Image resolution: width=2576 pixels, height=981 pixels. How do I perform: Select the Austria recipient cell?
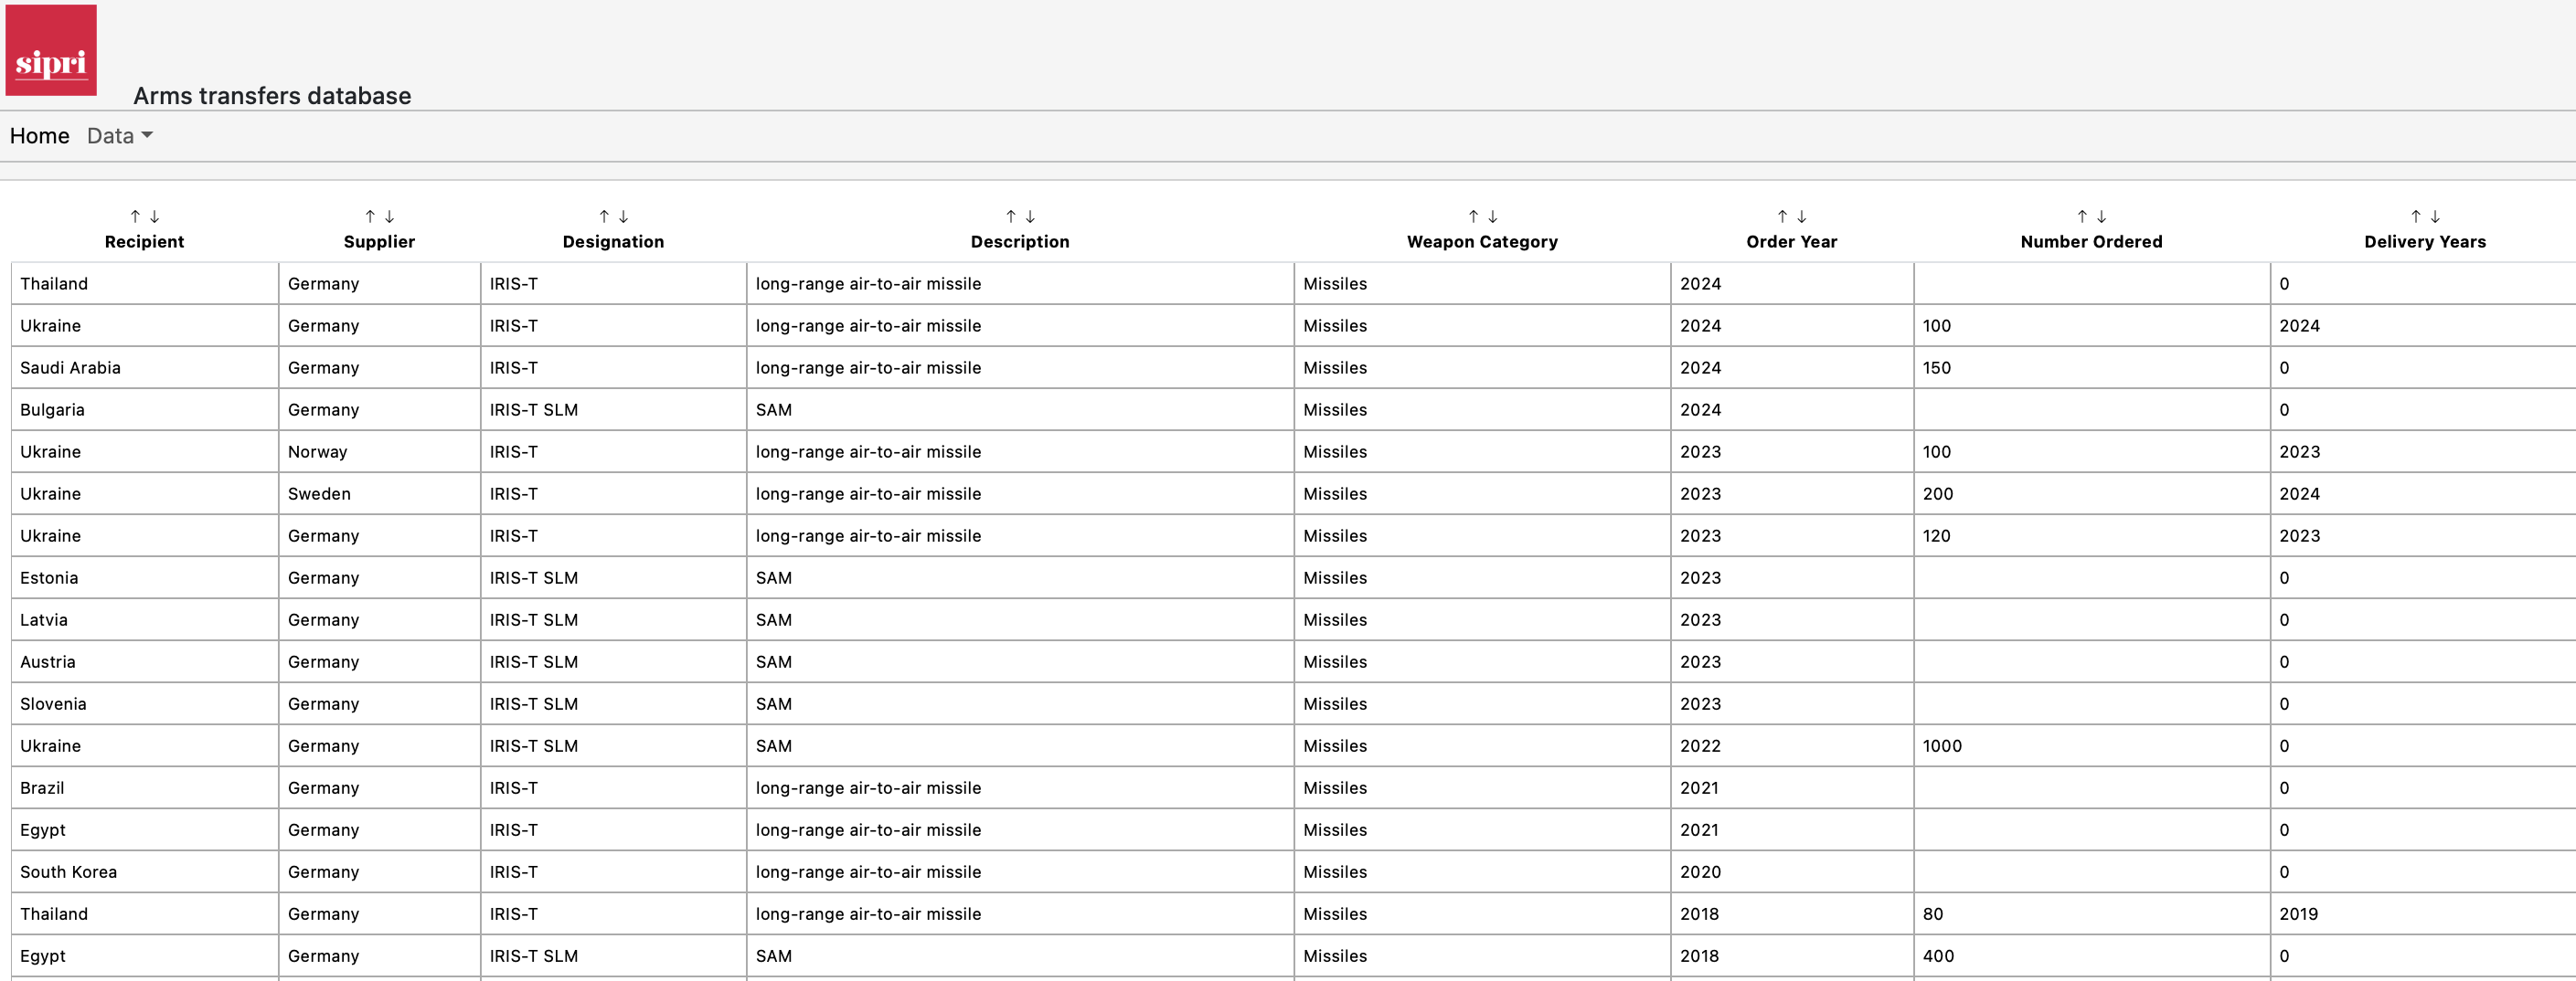tap(145, 661)
